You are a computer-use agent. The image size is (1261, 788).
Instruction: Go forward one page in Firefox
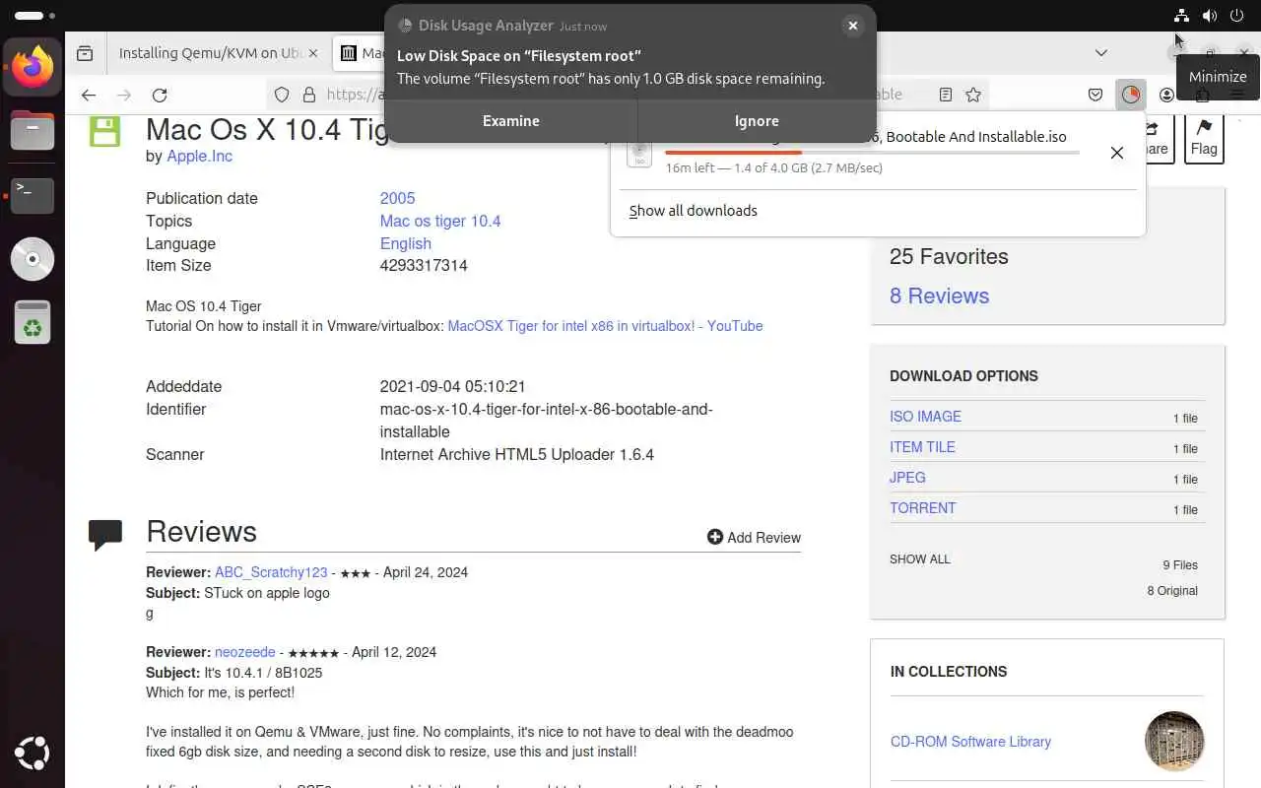124,95
